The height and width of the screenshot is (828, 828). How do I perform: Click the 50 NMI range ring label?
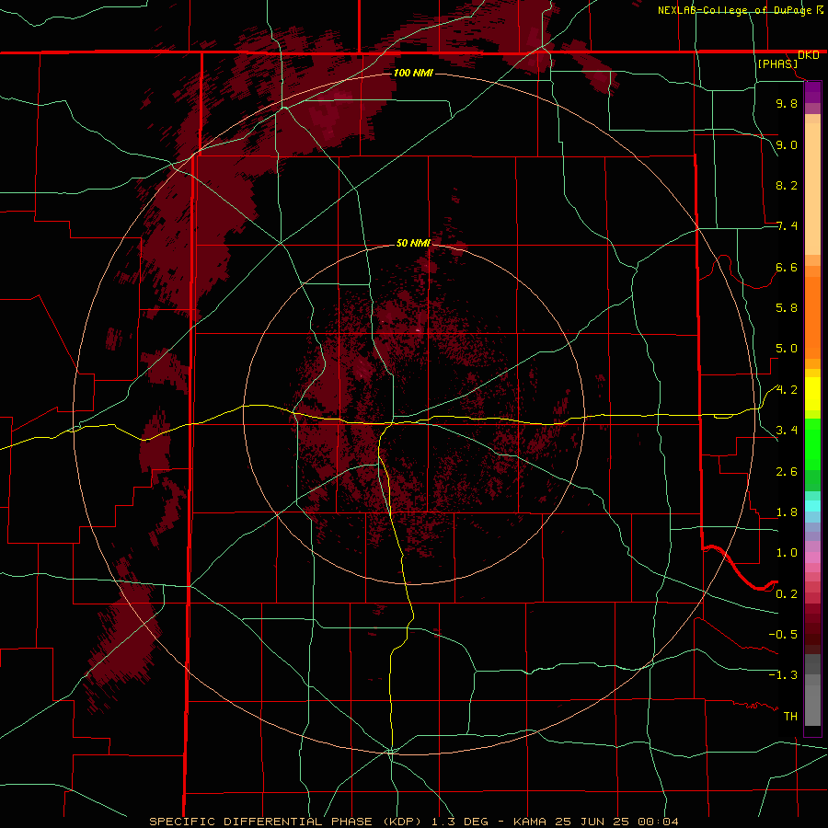(413, 243)
